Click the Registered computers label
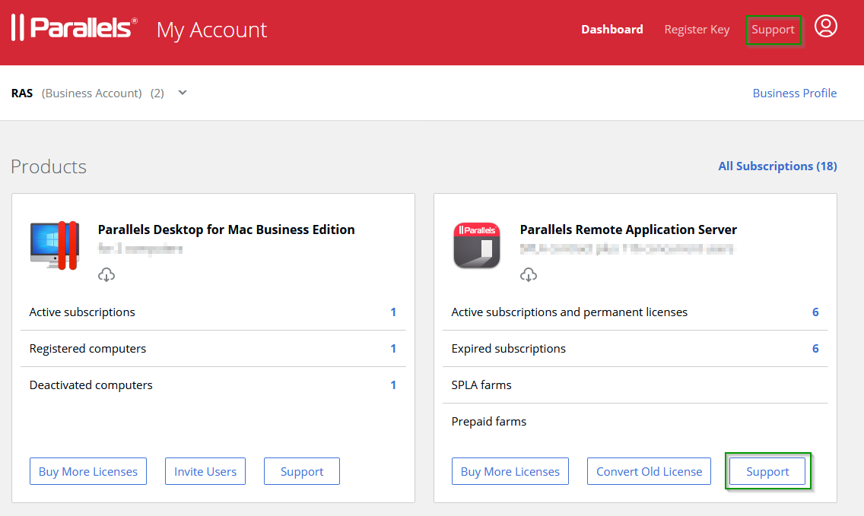 [x=87, y=349]
